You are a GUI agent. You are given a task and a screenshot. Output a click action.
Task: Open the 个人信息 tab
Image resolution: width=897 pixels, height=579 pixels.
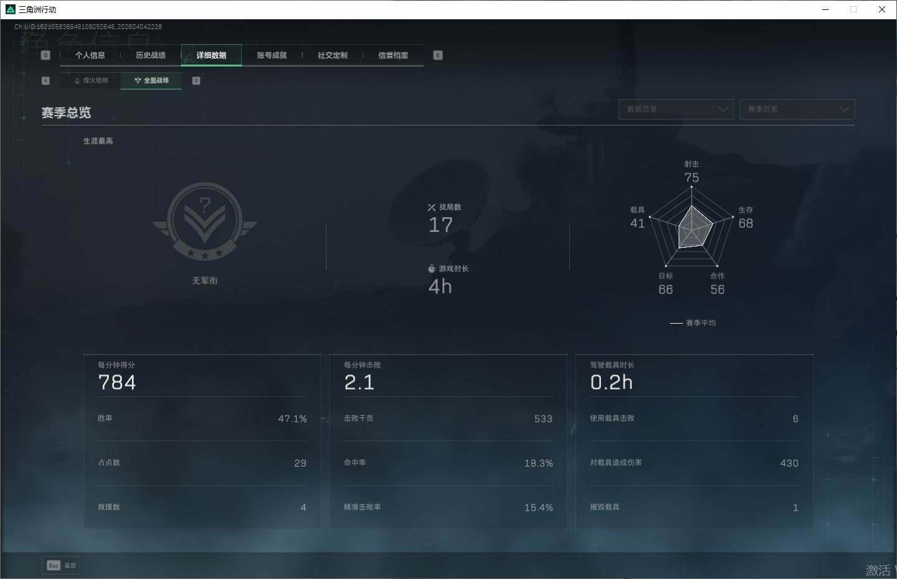[90, 55]
